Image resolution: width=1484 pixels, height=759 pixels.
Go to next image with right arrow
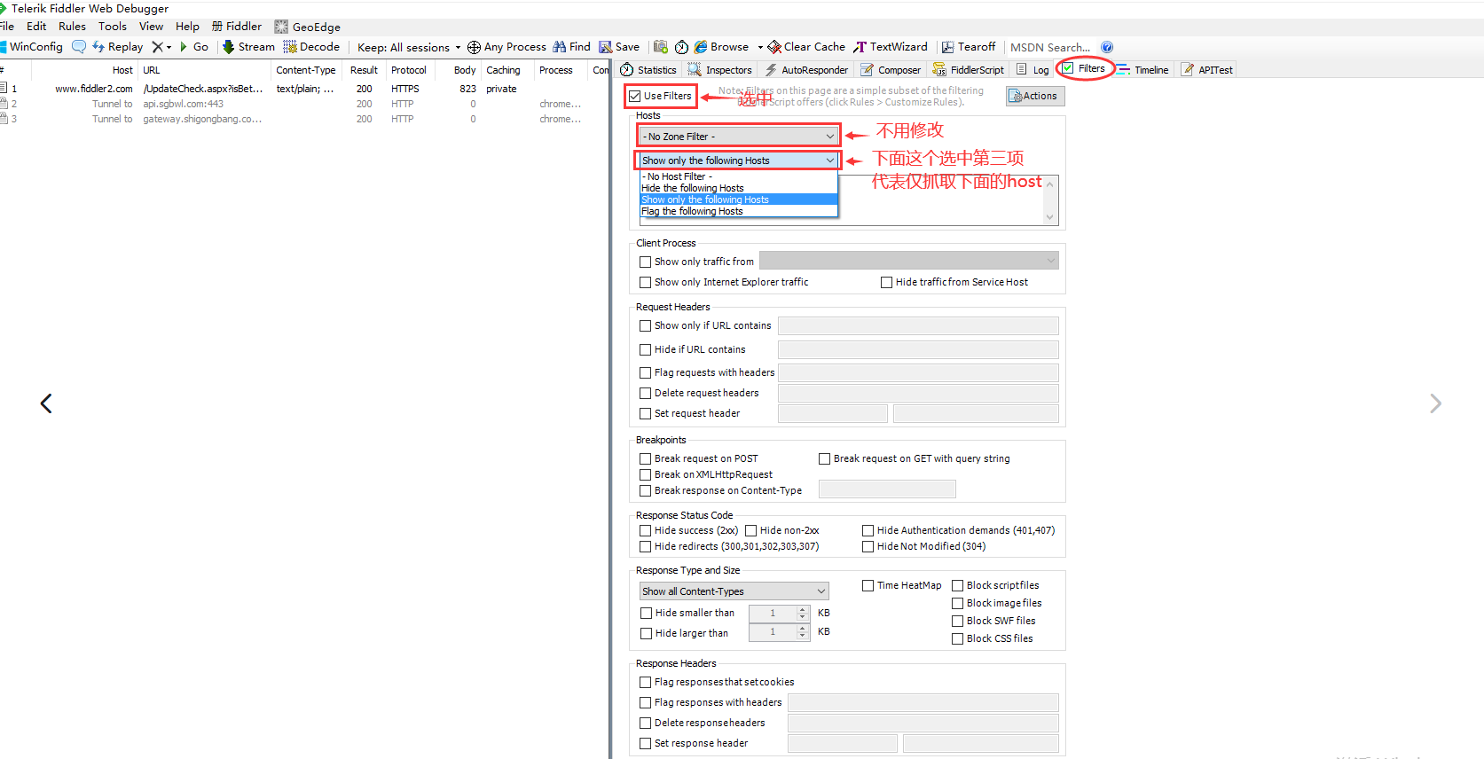[1436, 403]
